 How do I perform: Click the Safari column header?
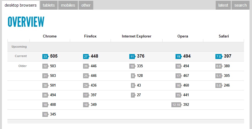pyautogui.click(x=224, y=36)
